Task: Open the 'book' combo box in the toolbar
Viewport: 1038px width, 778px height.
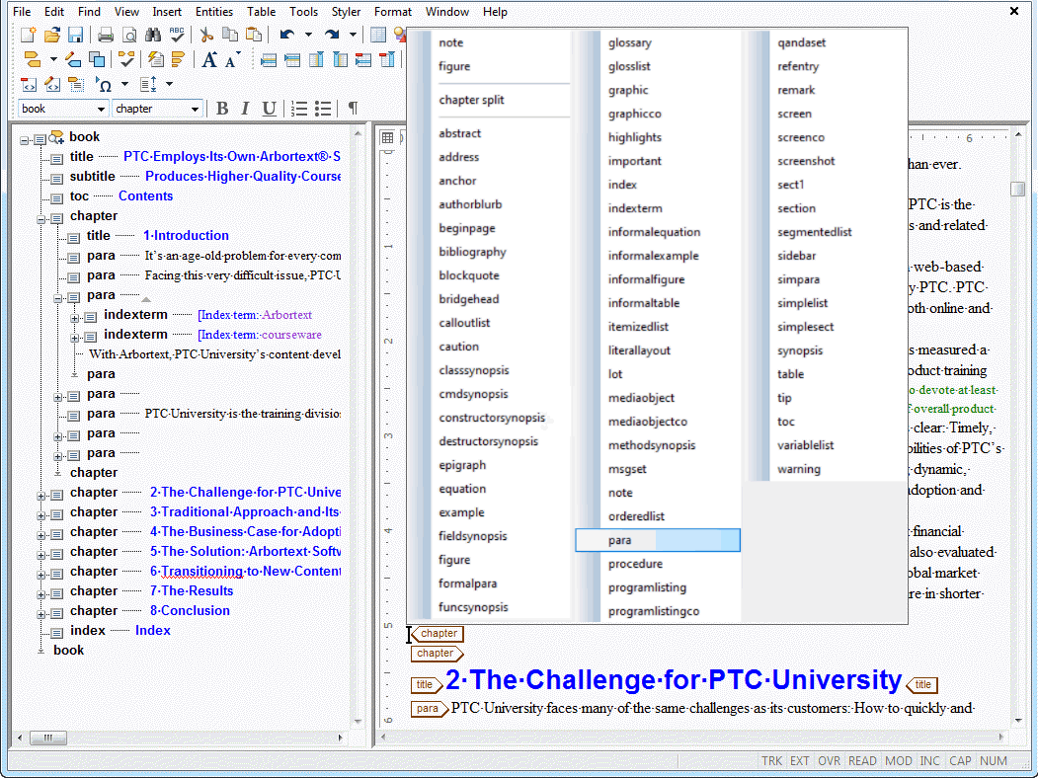Action: tap(63, 109)
